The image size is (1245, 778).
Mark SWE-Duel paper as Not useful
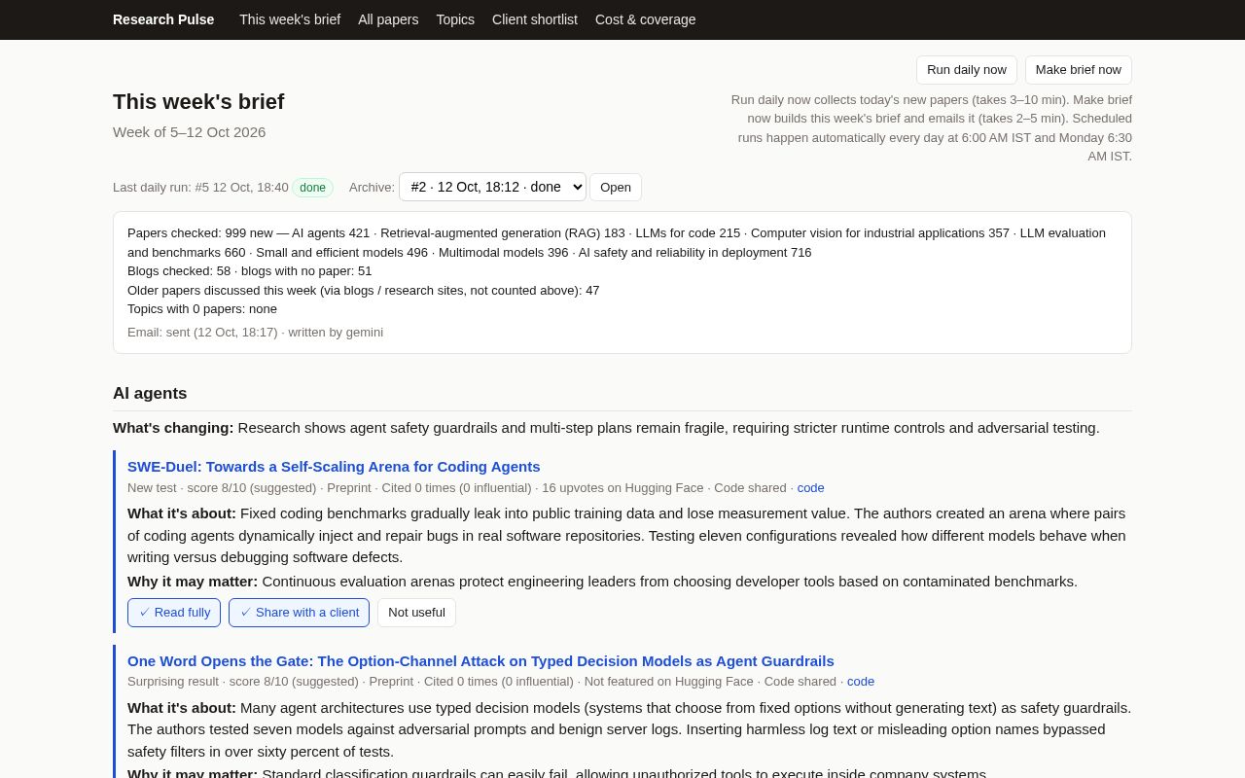click(x=416, y=613)
